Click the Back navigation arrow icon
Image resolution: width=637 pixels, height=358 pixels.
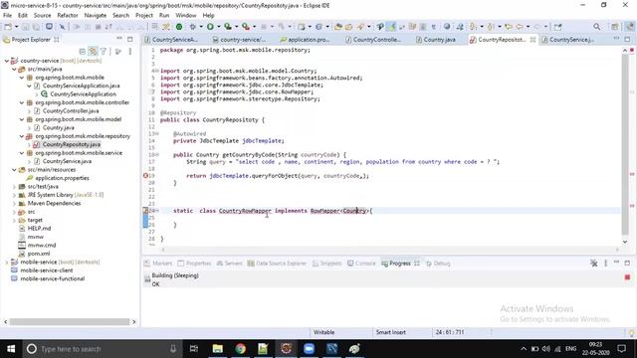tap(520, 27)
